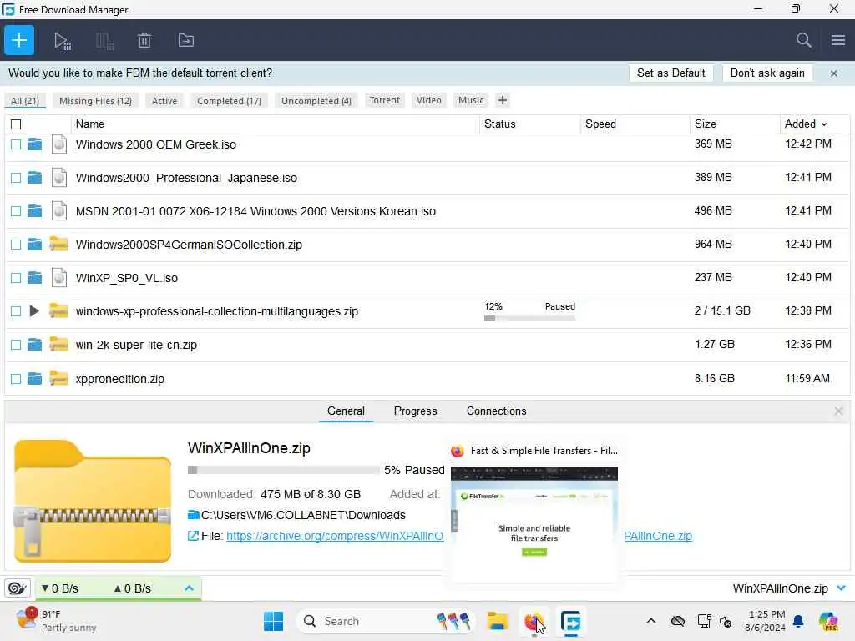Open Firefox from the taskbar
The width and height of the screenshot is (855, 641).
tap(534, 621)
